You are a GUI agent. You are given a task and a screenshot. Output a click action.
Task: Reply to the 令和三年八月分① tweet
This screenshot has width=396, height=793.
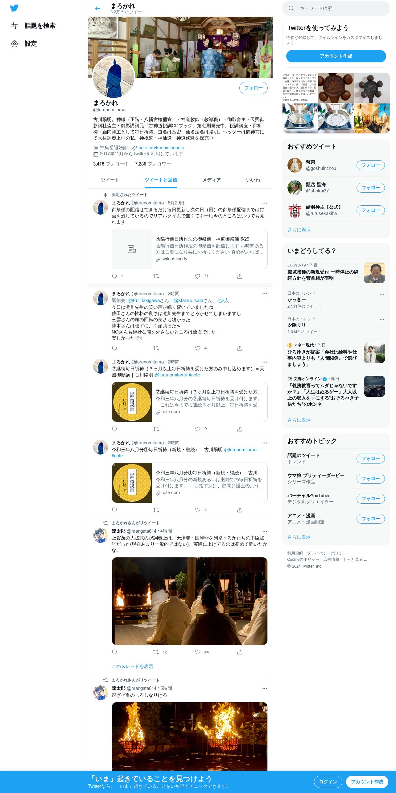(114, 510)
